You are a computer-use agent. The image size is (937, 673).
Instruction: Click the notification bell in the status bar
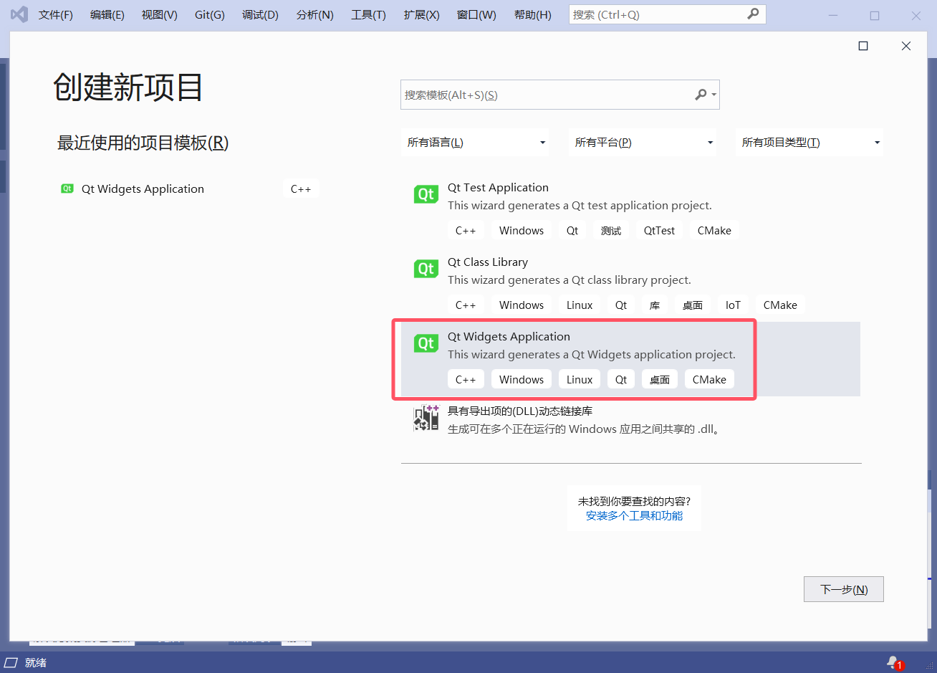point(893,662)
